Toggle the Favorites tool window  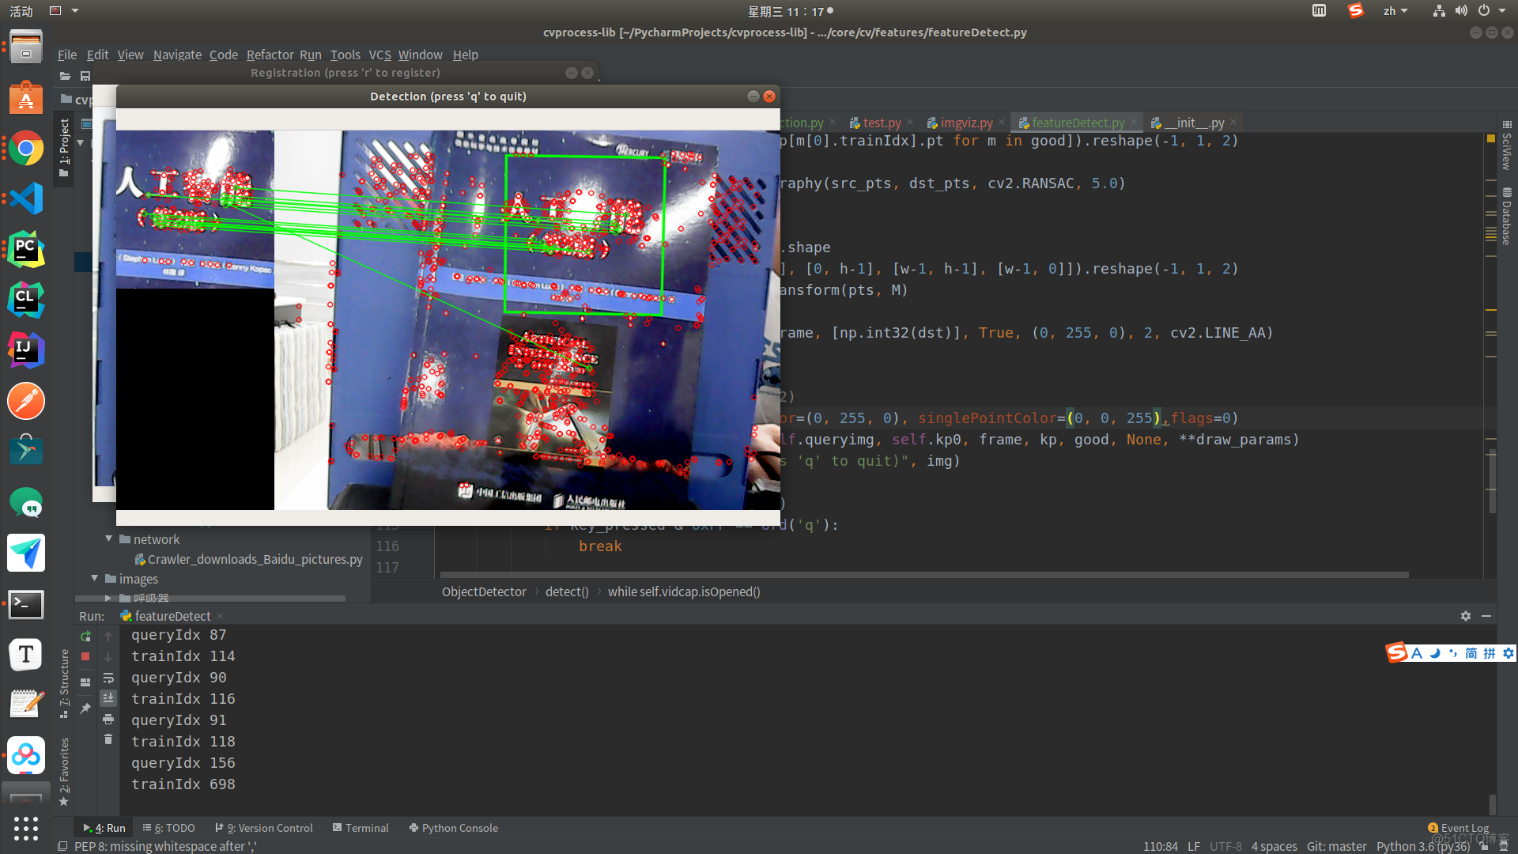click(64, 772)
